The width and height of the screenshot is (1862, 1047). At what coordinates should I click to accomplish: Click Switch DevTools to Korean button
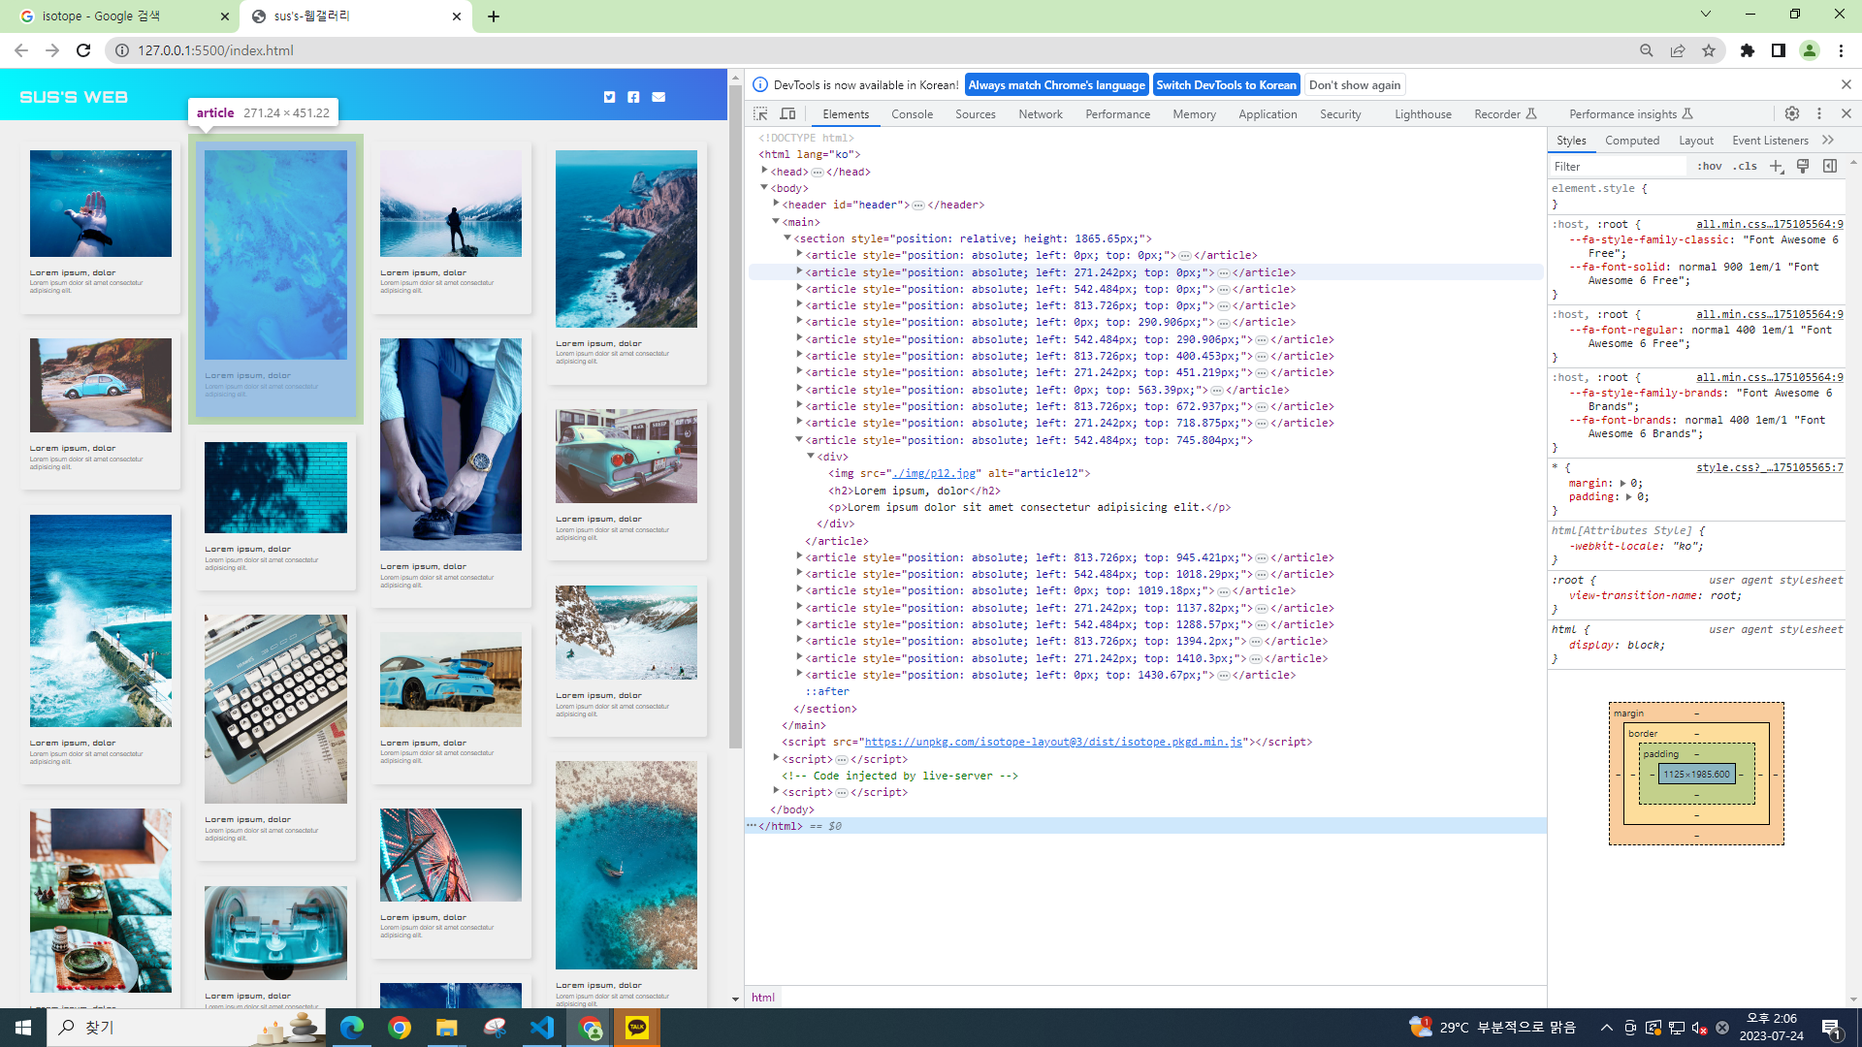click(1226, 85)
